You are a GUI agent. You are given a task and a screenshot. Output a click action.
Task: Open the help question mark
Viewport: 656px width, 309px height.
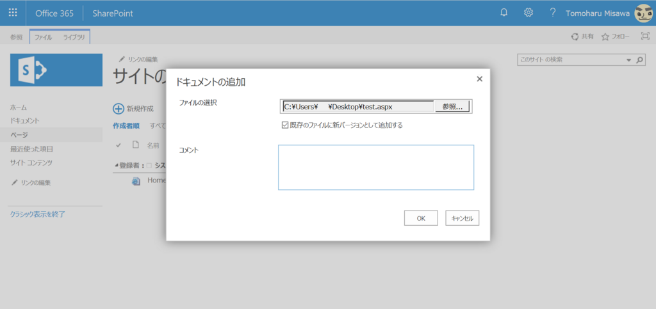tap(553, 13)
